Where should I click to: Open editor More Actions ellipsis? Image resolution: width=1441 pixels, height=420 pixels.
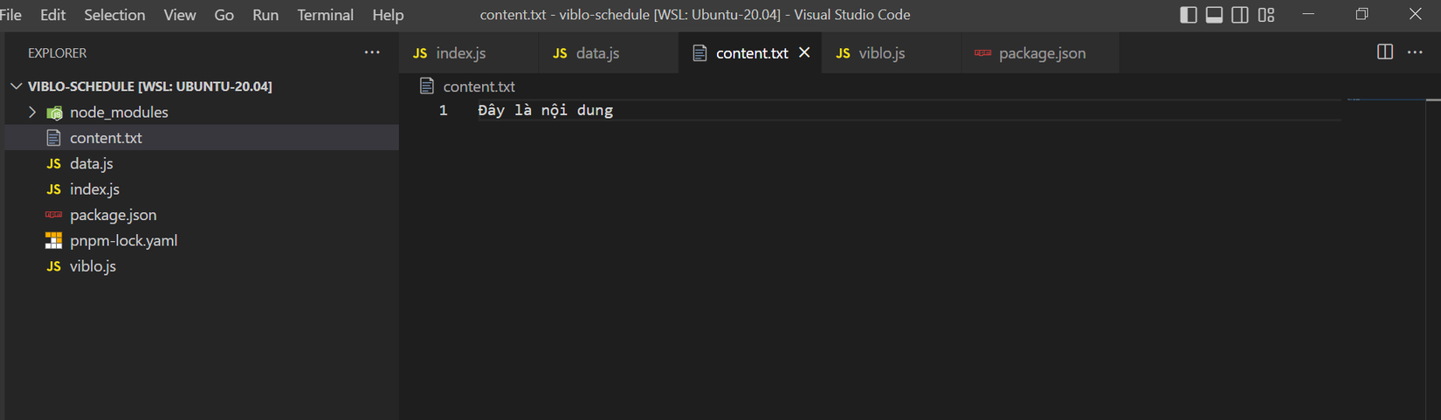[1415, 52]
